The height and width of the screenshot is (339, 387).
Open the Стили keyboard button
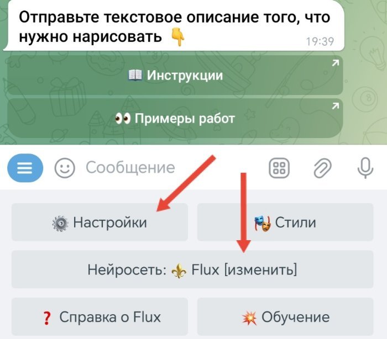coord(285,222)
